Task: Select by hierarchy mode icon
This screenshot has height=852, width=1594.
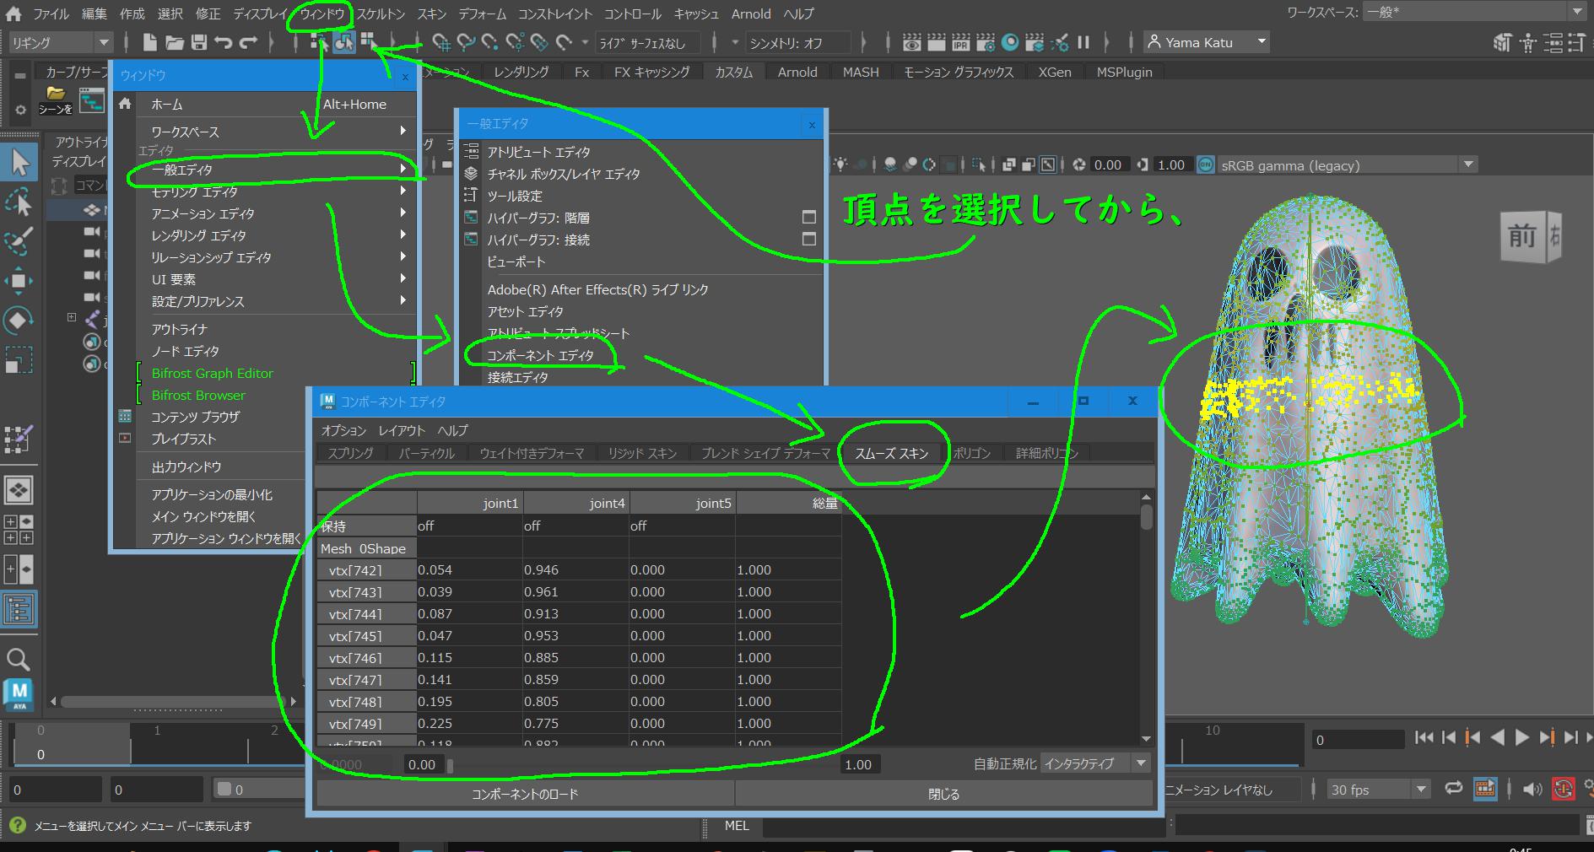Action: point(318,41)
